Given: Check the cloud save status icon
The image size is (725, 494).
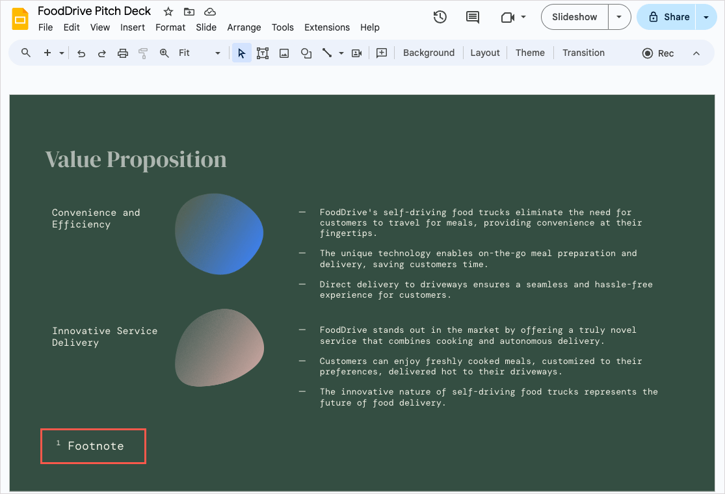Looking at the screenshot, I should click(x=210, y=12).
